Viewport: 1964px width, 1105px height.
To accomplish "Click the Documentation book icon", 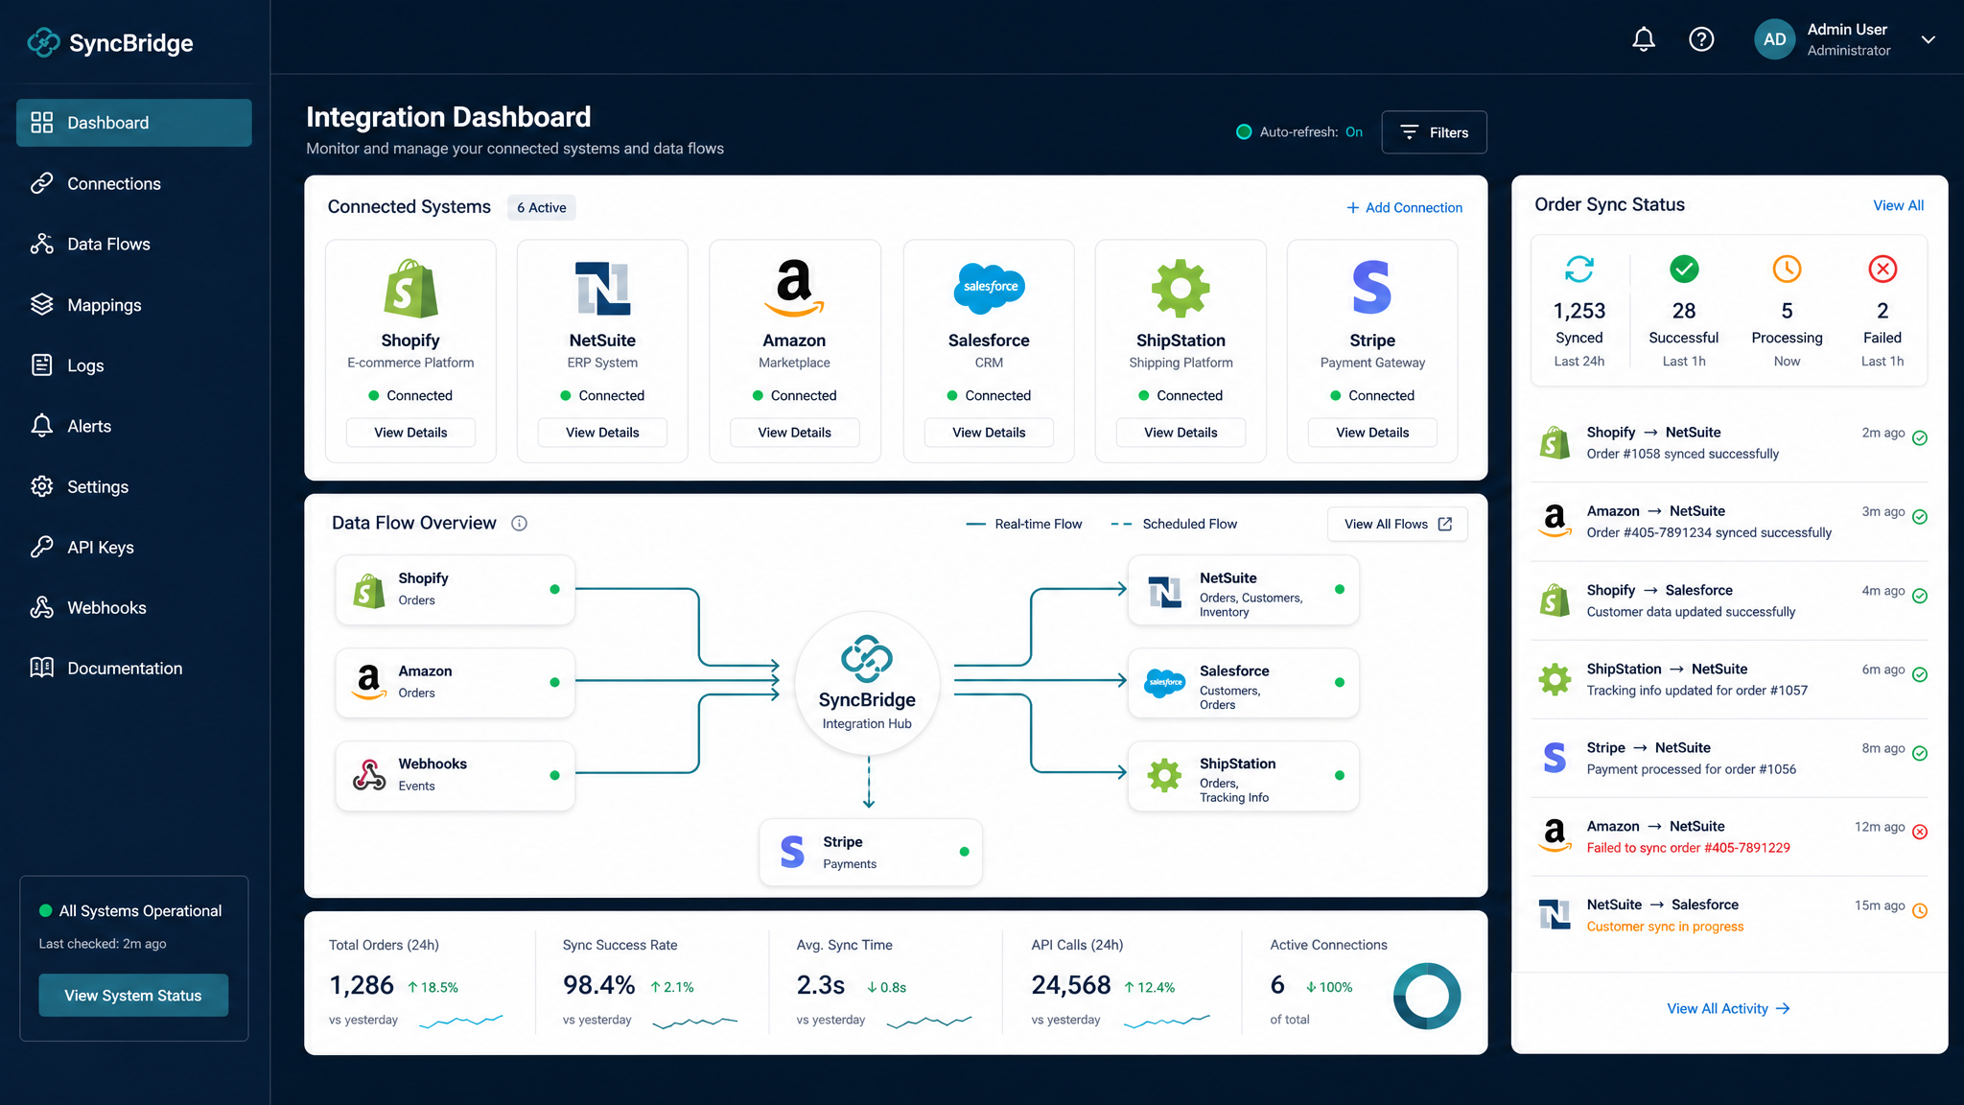I will click(x=42, y=668).
